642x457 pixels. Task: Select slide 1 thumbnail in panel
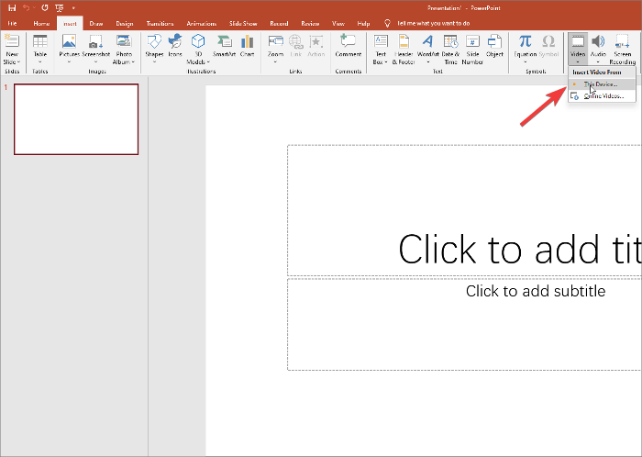[x=76, y=119]
